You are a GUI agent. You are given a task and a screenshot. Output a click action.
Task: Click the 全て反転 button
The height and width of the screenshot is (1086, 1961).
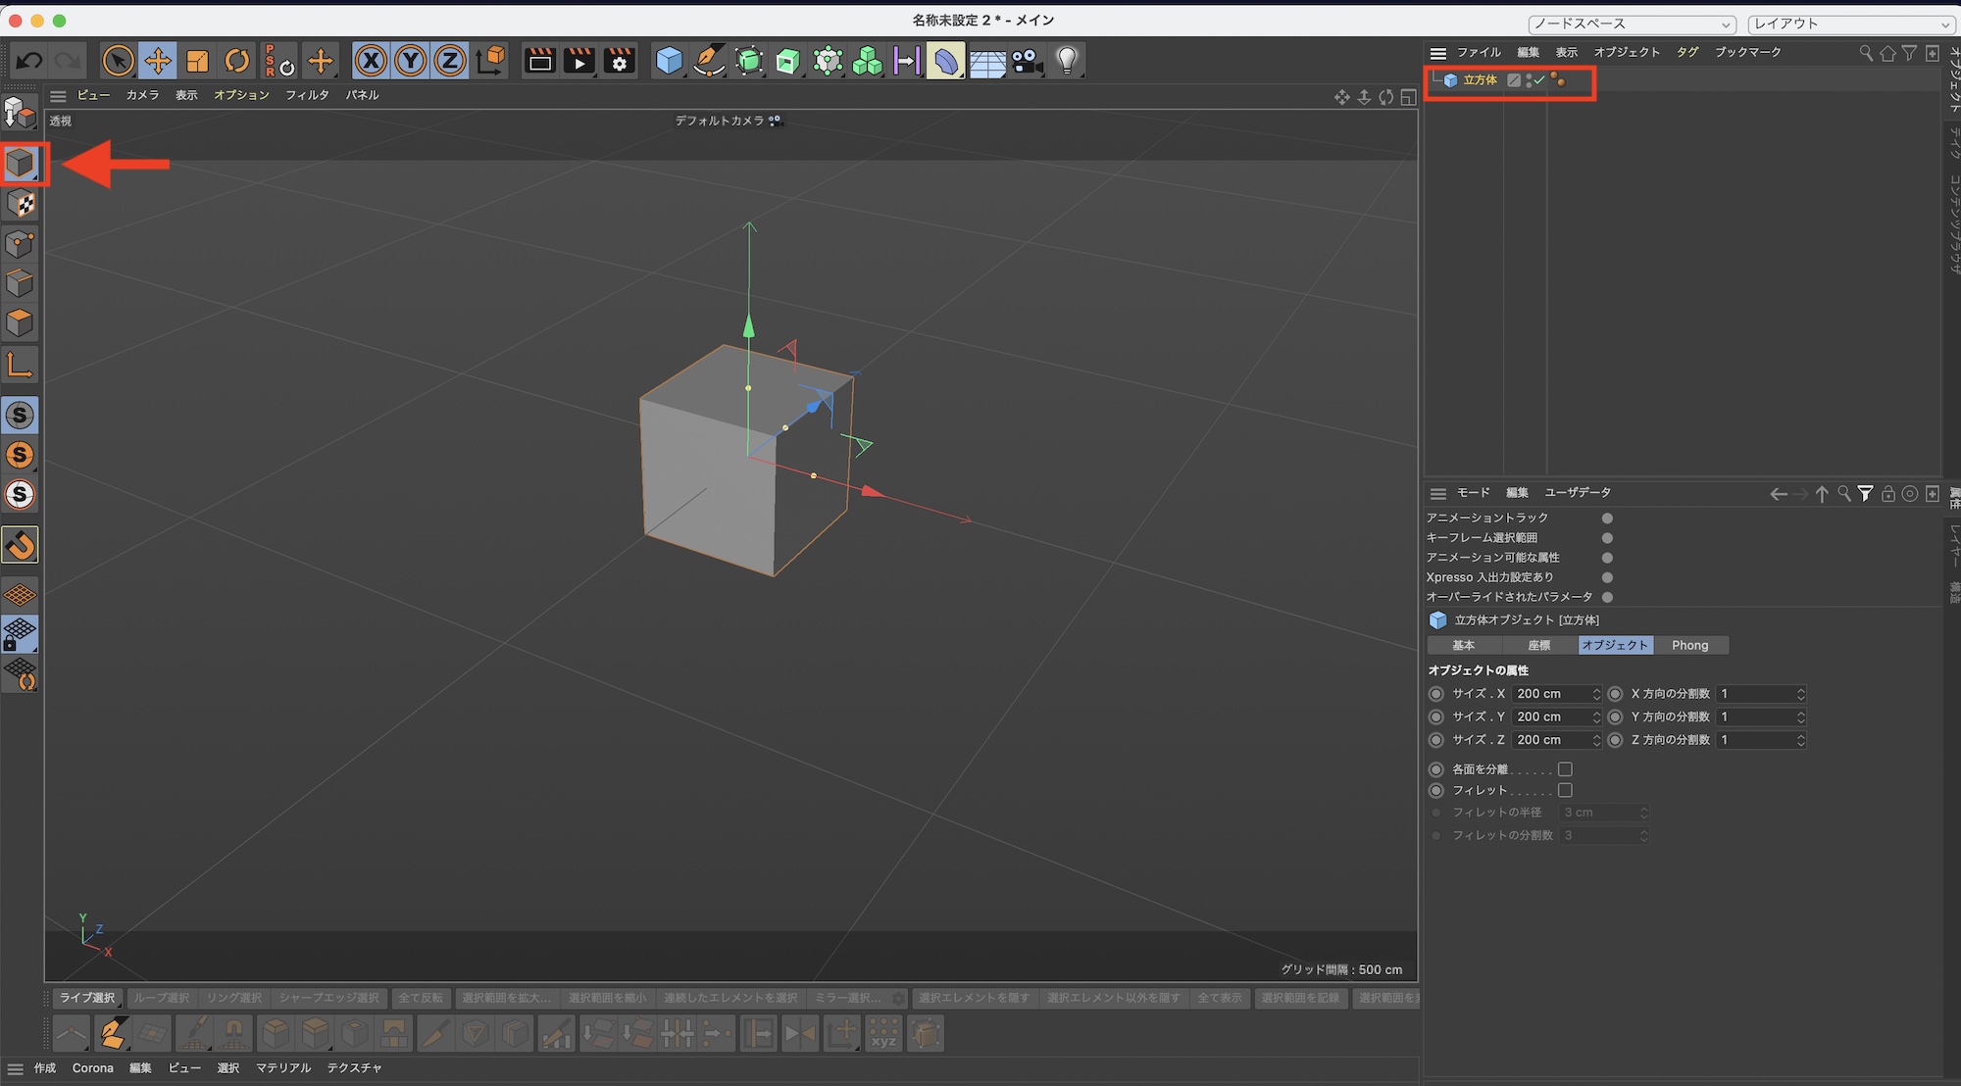(420, 998)
